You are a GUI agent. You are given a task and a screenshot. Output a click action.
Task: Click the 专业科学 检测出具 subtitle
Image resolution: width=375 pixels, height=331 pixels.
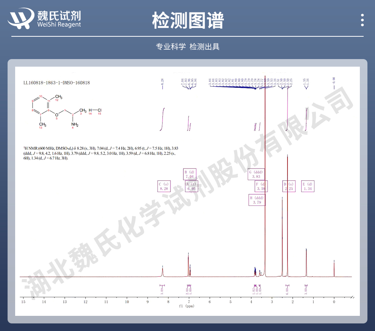188,47
